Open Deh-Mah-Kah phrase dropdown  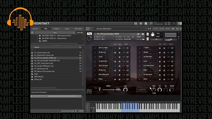[x=105, y=75]
